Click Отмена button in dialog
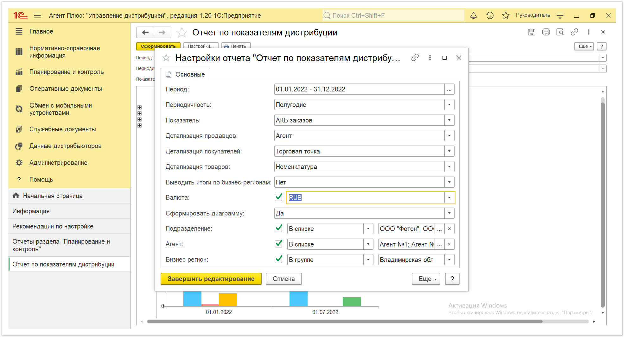The height and width of the screenshot is (337, 624). click(284, 279)
